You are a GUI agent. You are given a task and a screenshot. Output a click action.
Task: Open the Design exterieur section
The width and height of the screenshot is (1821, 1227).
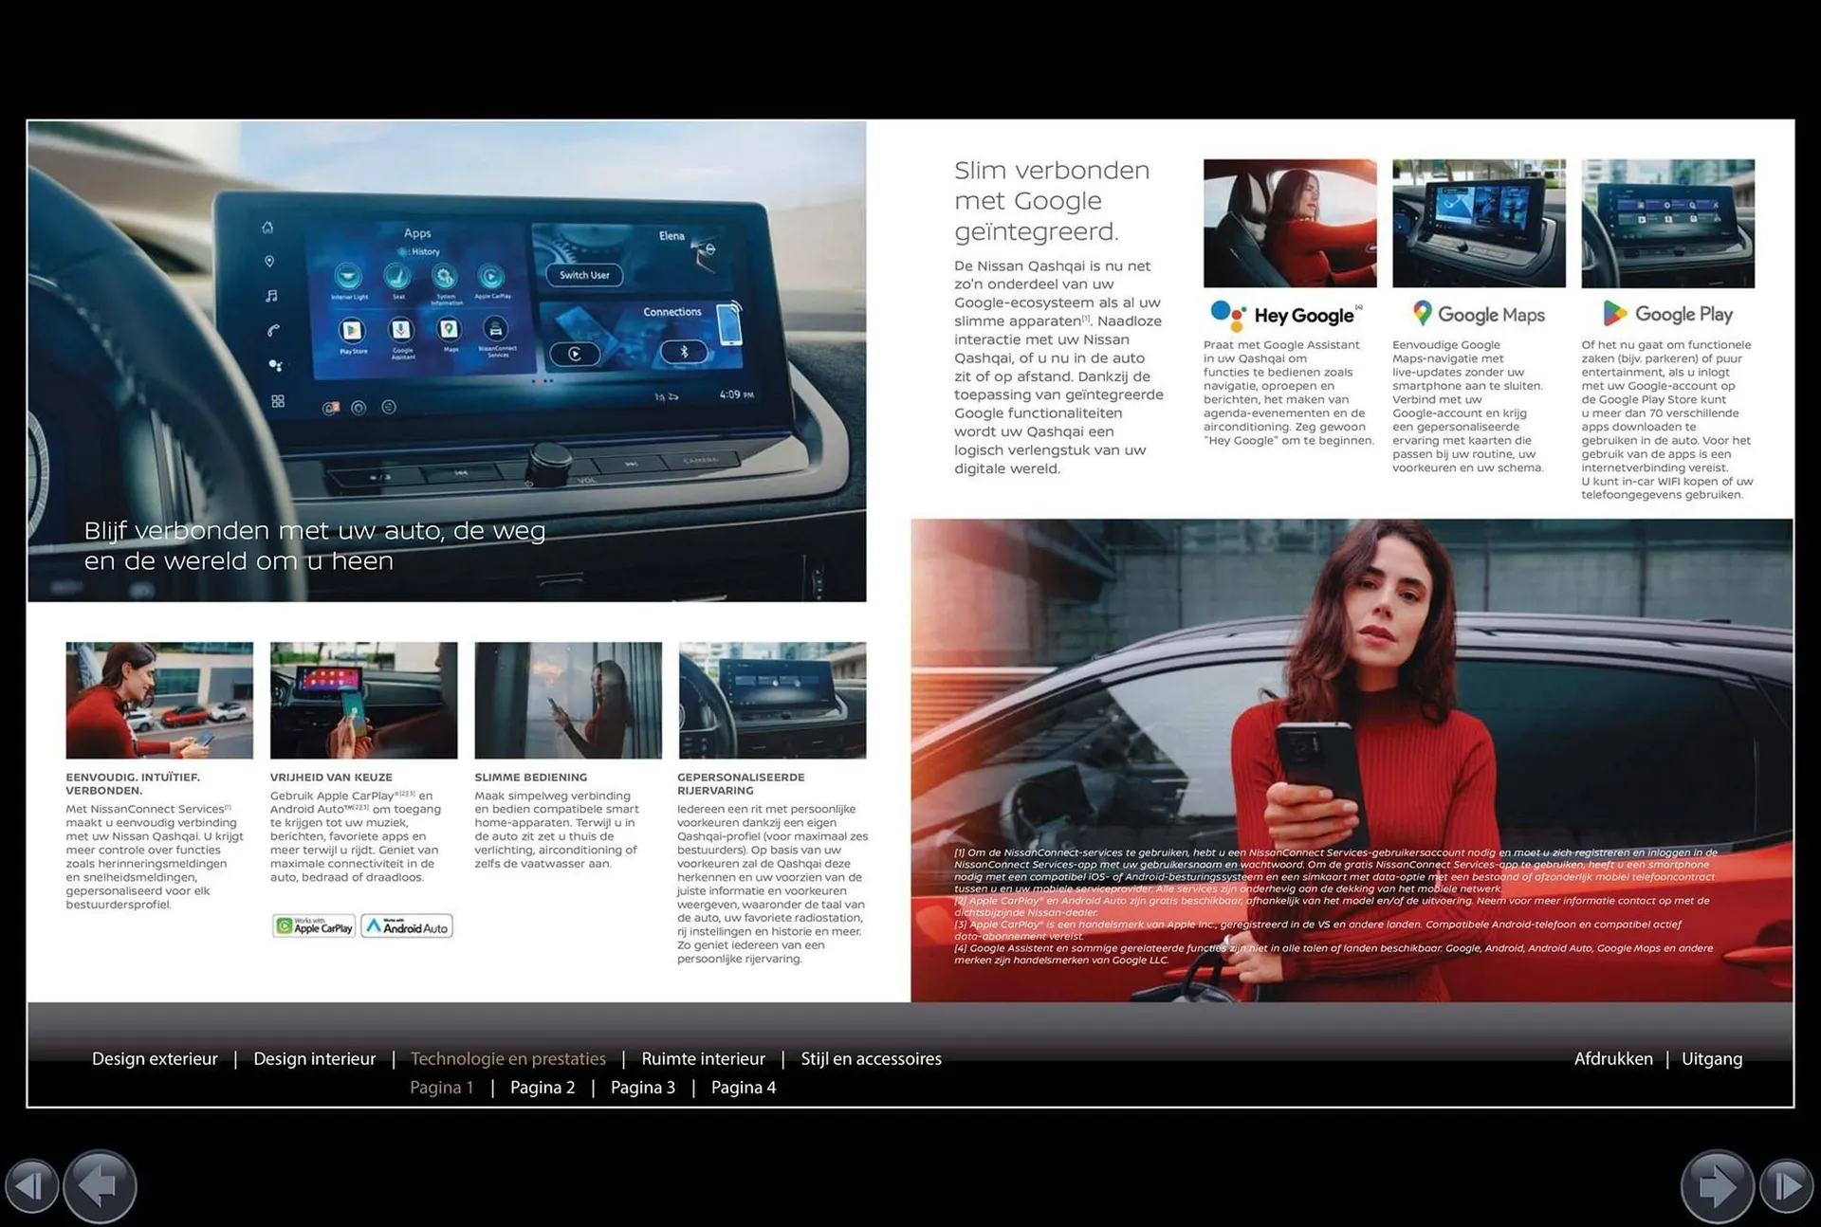click(x=155, y=1058)
